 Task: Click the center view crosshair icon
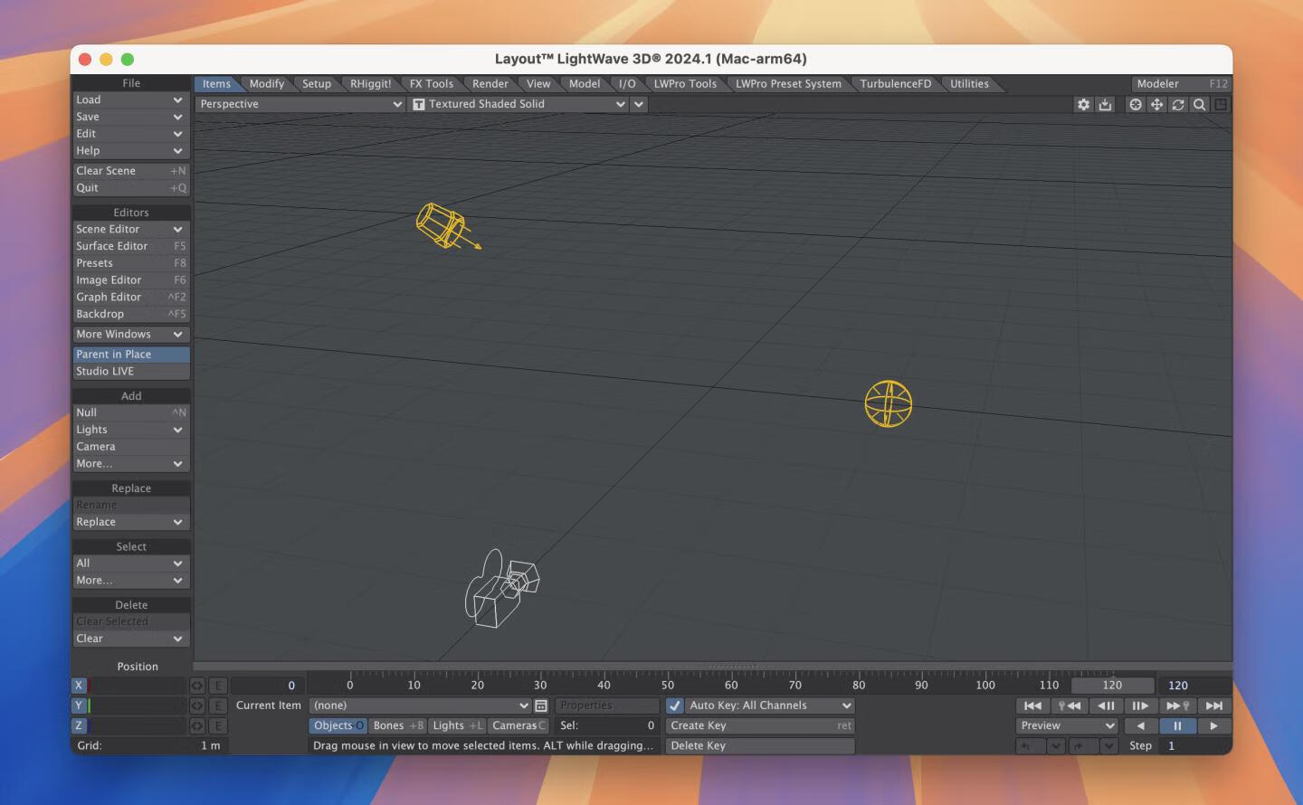pyautogui.click(x=1136, y=104)
